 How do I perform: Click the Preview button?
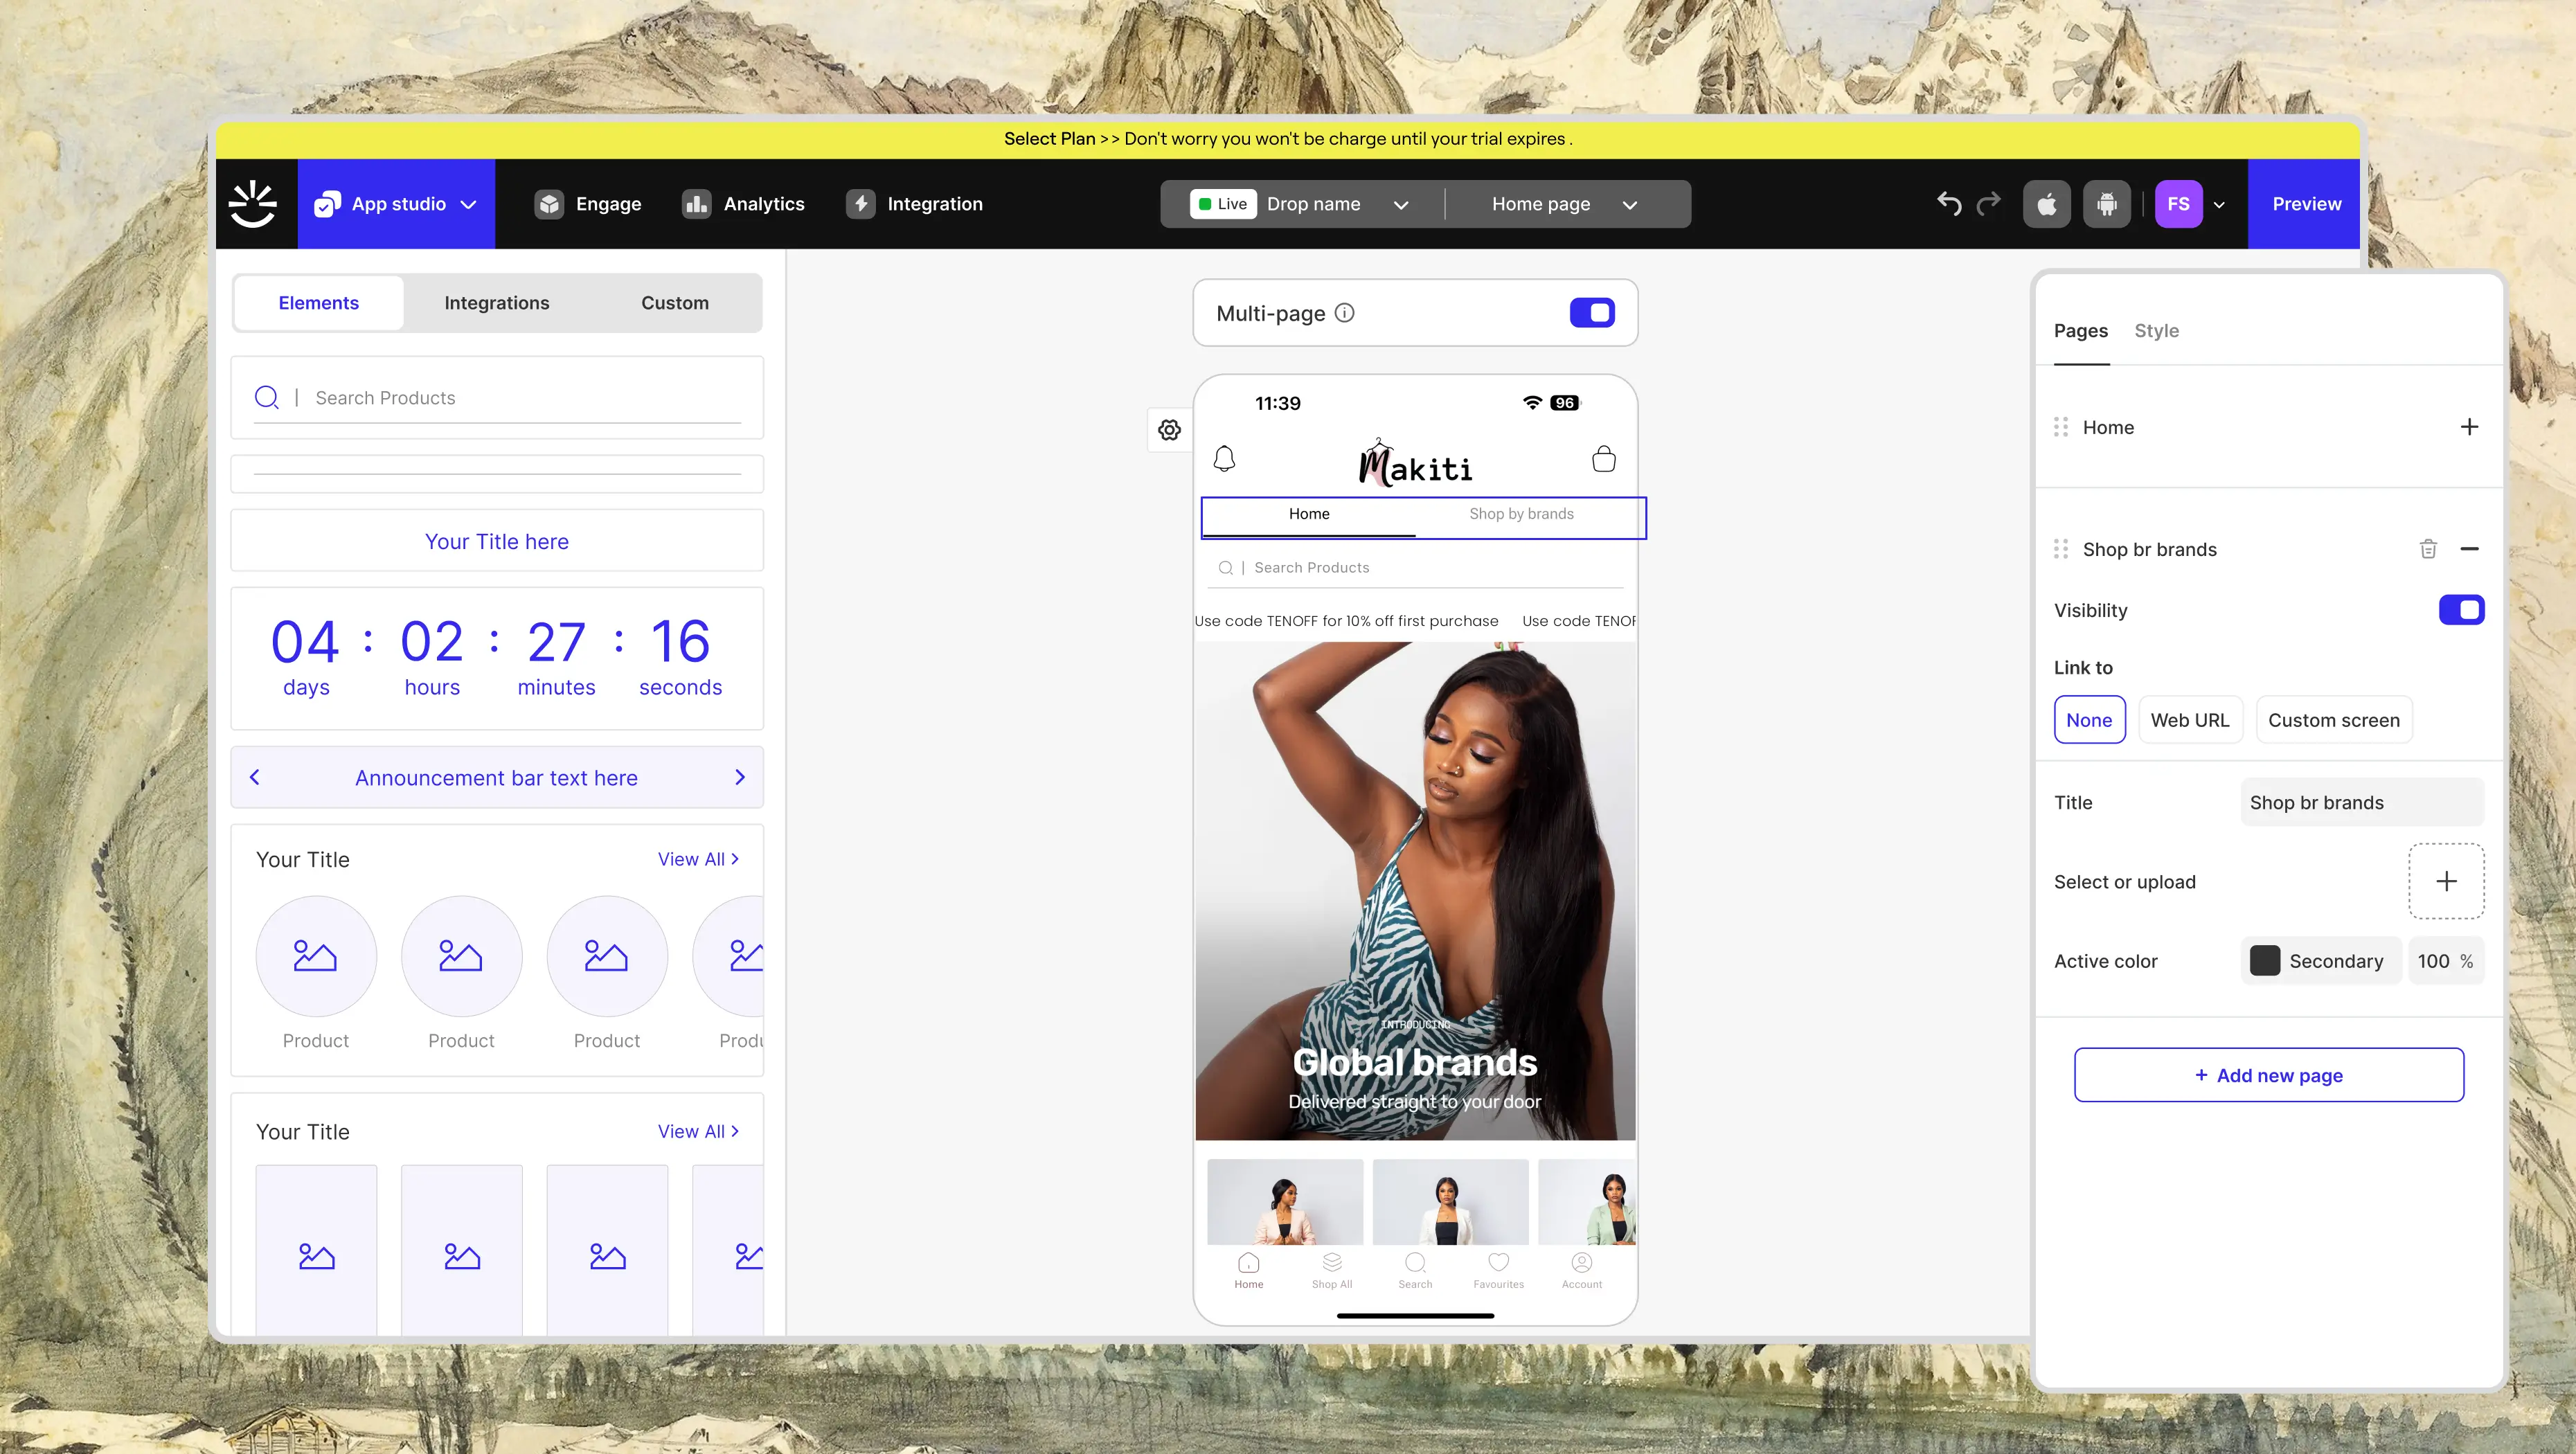2306,204
